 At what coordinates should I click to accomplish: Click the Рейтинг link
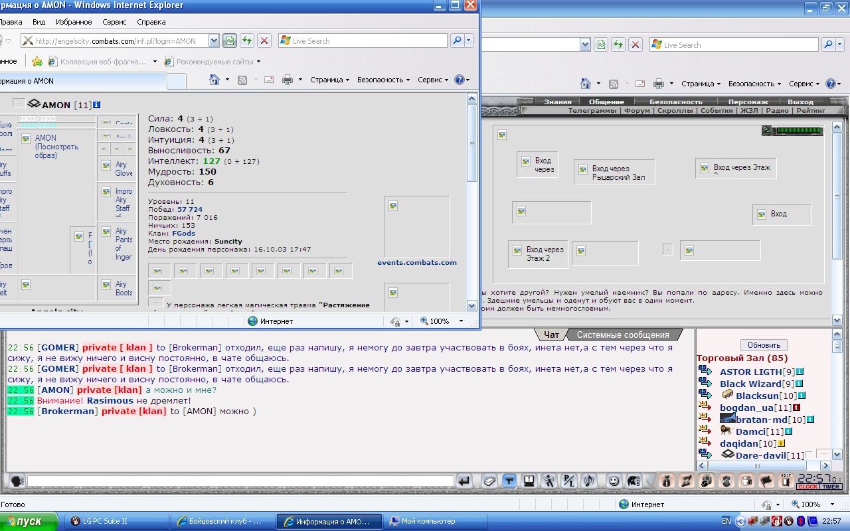(811, 111)
